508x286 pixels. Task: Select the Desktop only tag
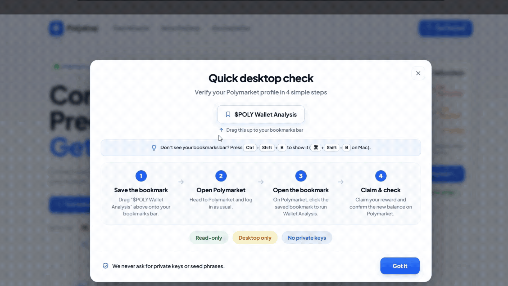pos(255,238)
